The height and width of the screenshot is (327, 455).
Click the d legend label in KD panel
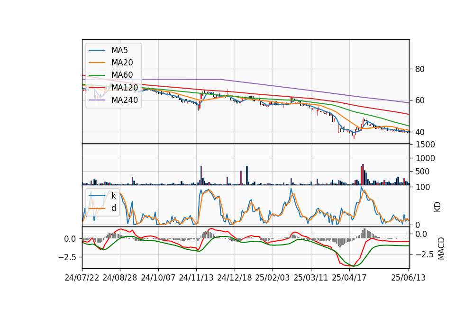[113, 208]
